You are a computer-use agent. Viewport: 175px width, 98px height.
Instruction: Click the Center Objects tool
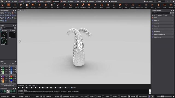pyautogui.click(x=83, y=6)
